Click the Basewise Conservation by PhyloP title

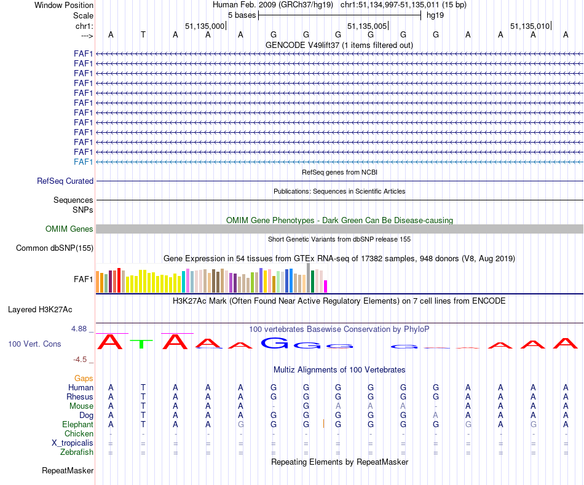tap(339, 329)
